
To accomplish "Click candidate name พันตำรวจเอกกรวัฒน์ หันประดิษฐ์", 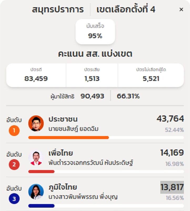I will tap(91, 163).
